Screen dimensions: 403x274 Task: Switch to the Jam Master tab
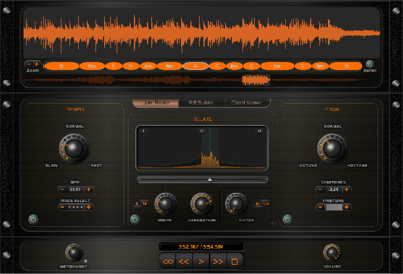(x=156, y=103)
